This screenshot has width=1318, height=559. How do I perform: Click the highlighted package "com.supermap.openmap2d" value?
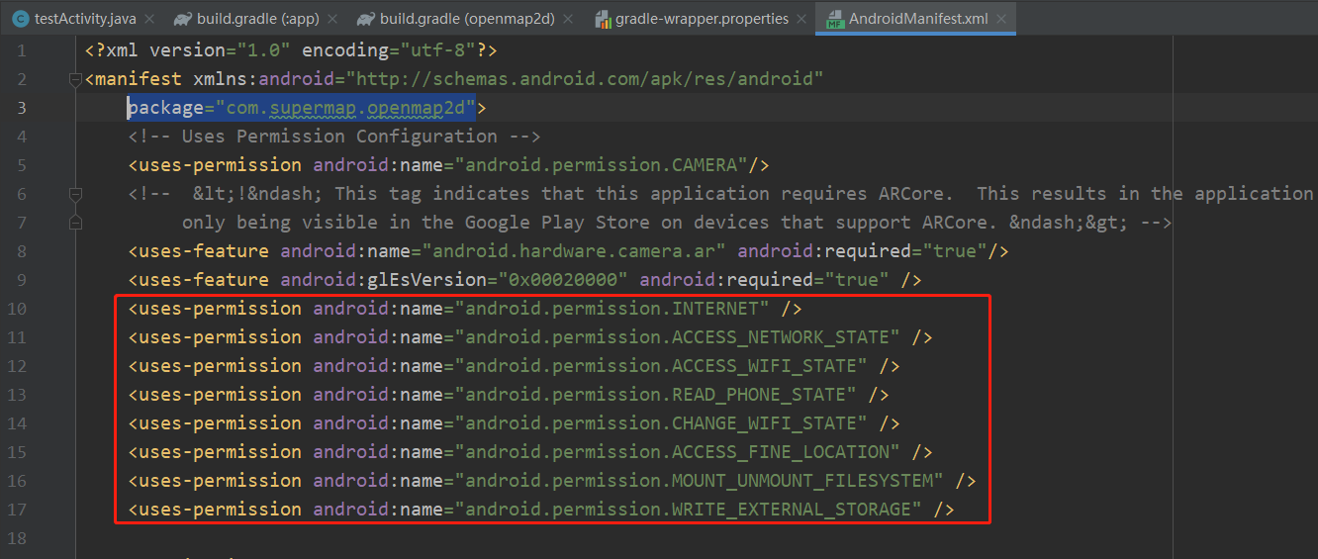pyautogui.click(x=345, y=107)
